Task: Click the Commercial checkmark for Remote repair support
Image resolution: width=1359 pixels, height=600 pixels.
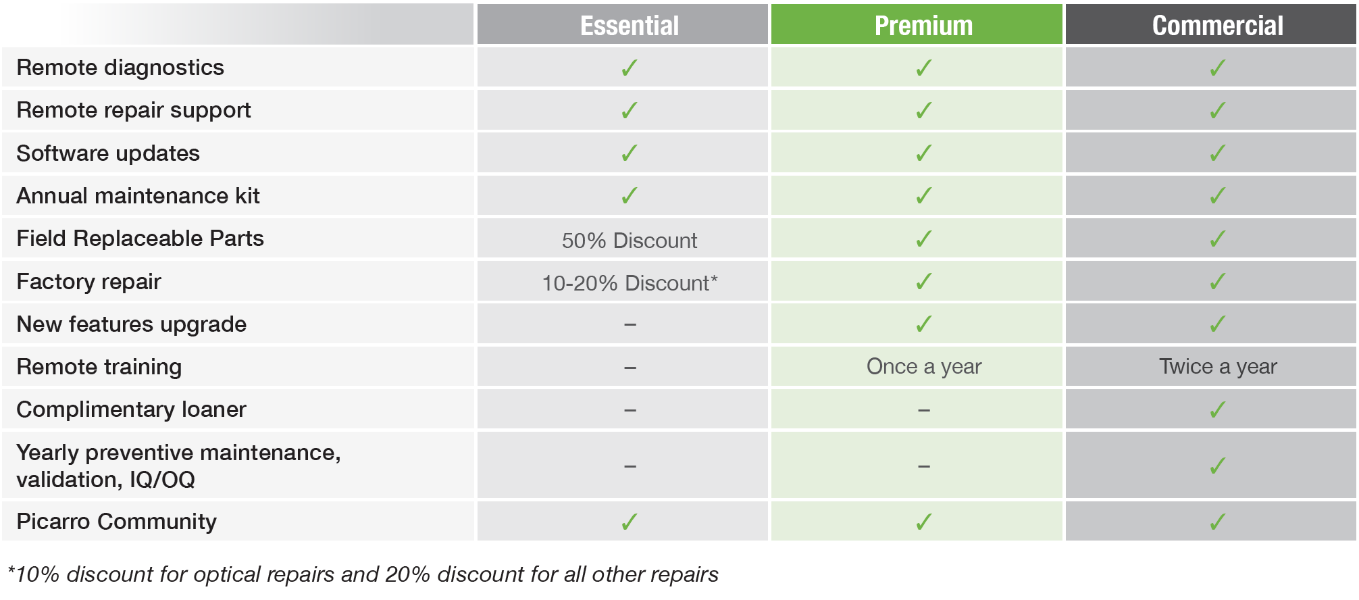Action: [1217, 110]
